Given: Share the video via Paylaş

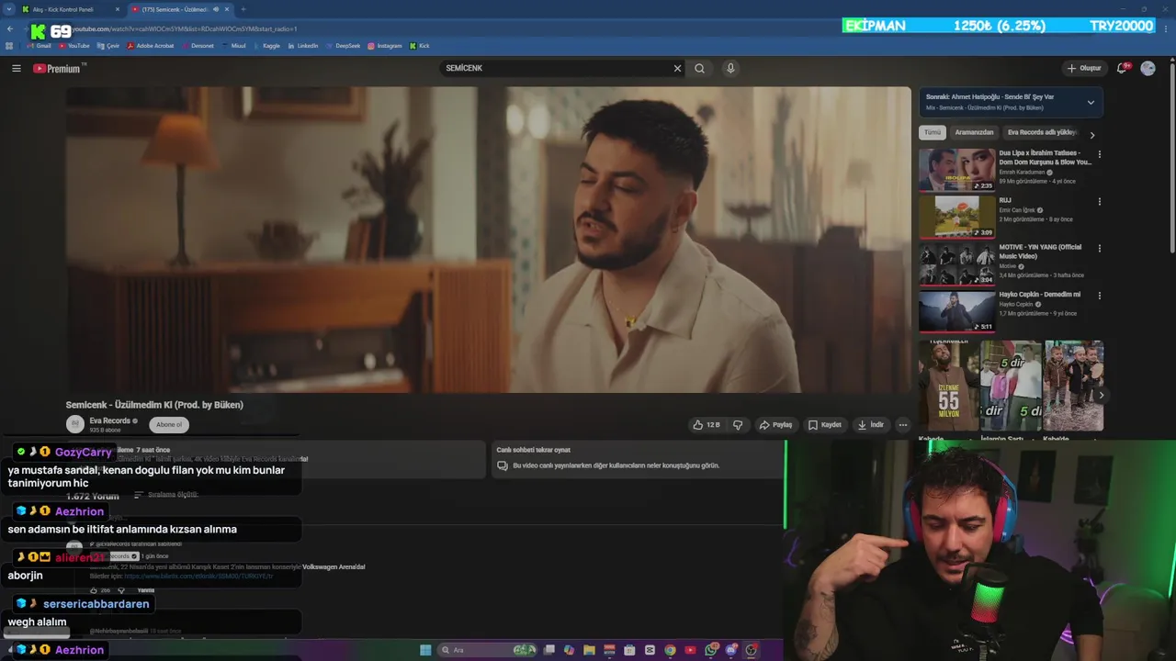Looking at the screenshot, I should point(775,425).
